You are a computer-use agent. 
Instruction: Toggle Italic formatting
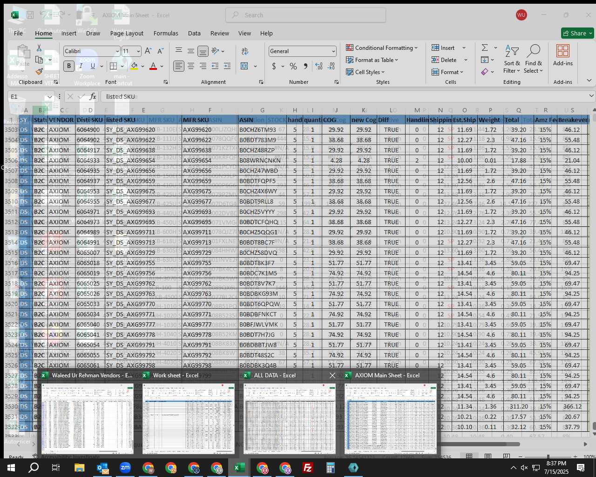coord(81,66)
